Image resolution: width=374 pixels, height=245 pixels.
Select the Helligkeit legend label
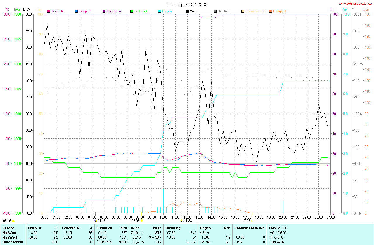pos(279,11)
